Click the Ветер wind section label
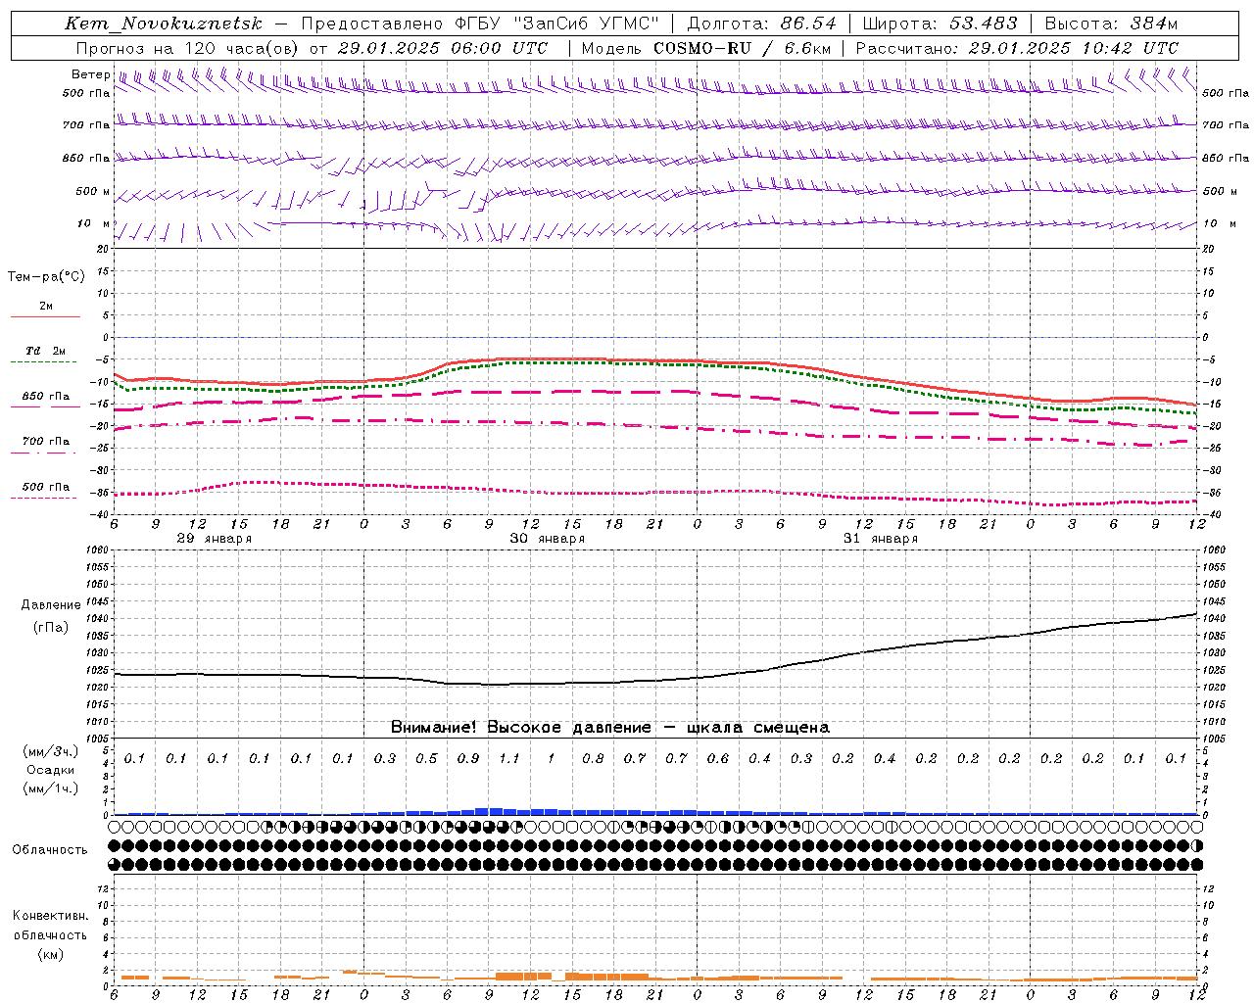Image resolution: width=1254 pixels, height=1003 pixels. (90, 74)
